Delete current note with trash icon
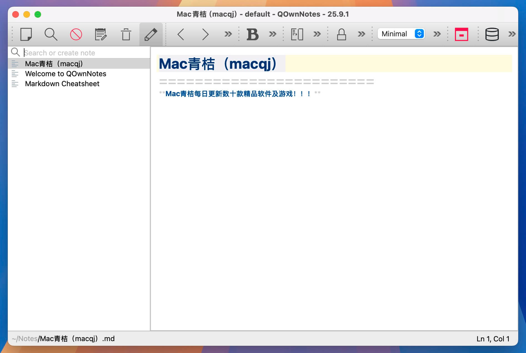Screen dimensions: 526x353 (126, 34)
